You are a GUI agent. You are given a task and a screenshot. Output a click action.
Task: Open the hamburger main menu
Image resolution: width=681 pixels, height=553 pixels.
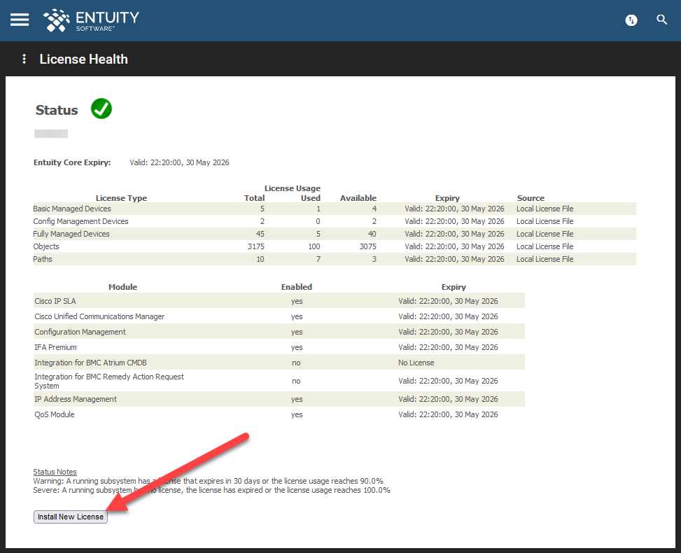point(20,20)
